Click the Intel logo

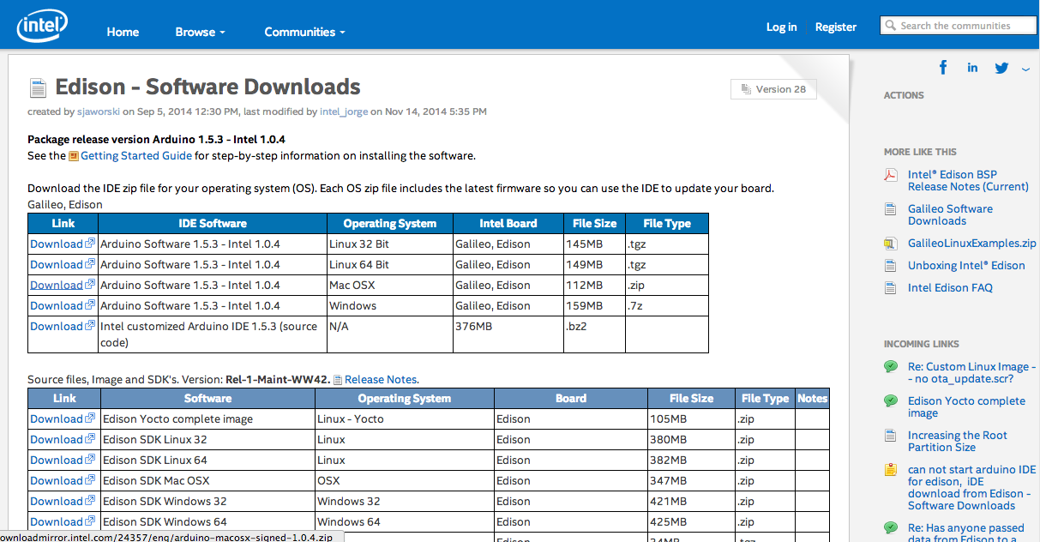tap(43, 26)
